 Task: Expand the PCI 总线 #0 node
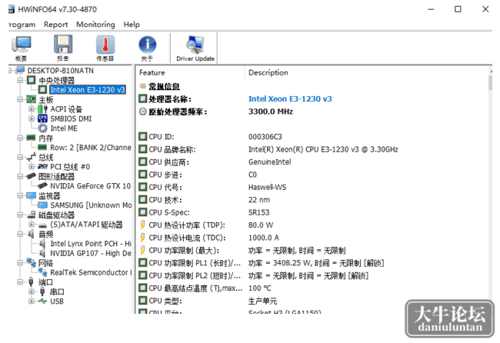tap(32, 166)
